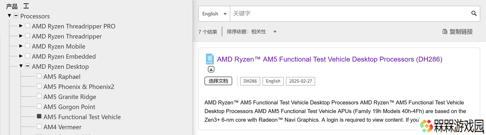Click the Processors label

(x=35, y=16)
